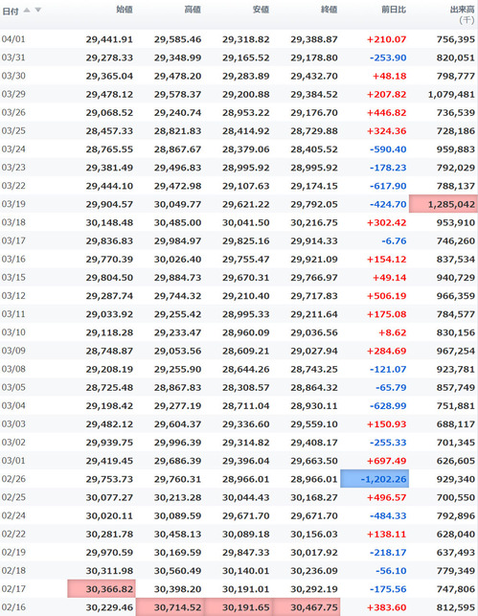The width and height of the screenshot is (478, 616).
Task: Select the 02/22 date cell
Action: click(x=13, y=534)
